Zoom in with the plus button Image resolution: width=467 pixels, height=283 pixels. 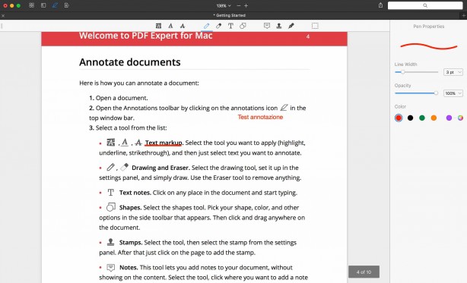tap(246, 5)
